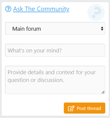Click the pencil edit icon on Post thread
110x118 pixels.
[71, 108]
